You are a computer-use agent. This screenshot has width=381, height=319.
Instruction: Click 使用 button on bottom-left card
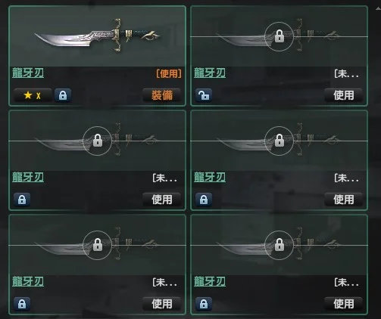(162, 304)
